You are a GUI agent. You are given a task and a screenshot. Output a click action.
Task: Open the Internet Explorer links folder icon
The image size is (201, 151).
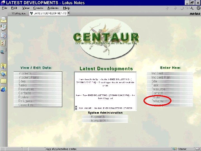click(4, 89)
